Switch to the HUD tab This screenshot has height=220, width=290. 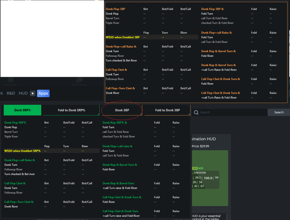pyautogui.click(x=23, y=93)
